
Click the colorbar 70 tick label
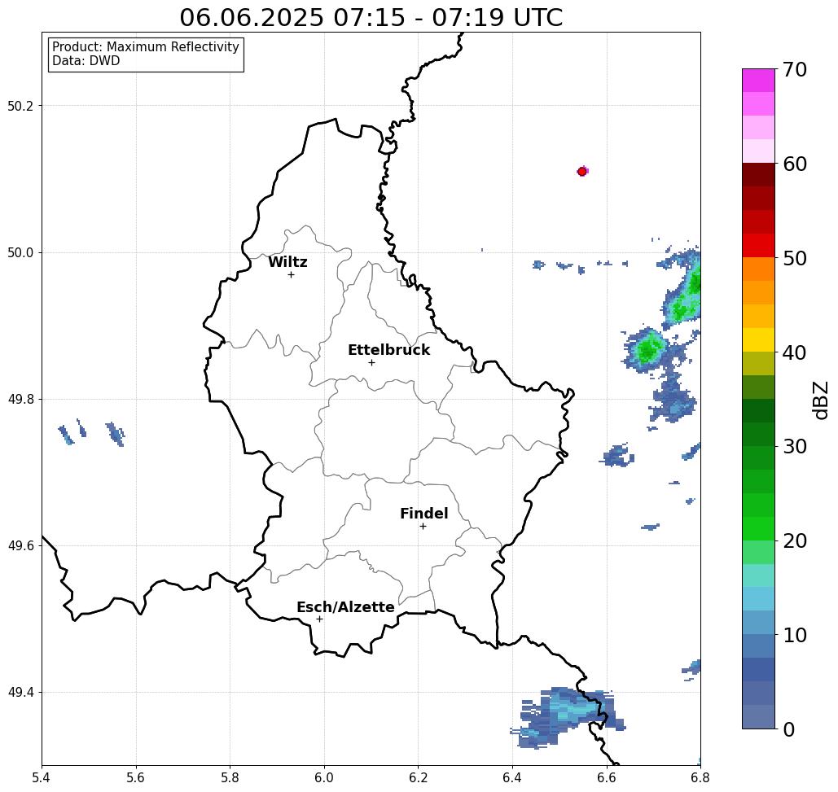(x=795, y=69)
